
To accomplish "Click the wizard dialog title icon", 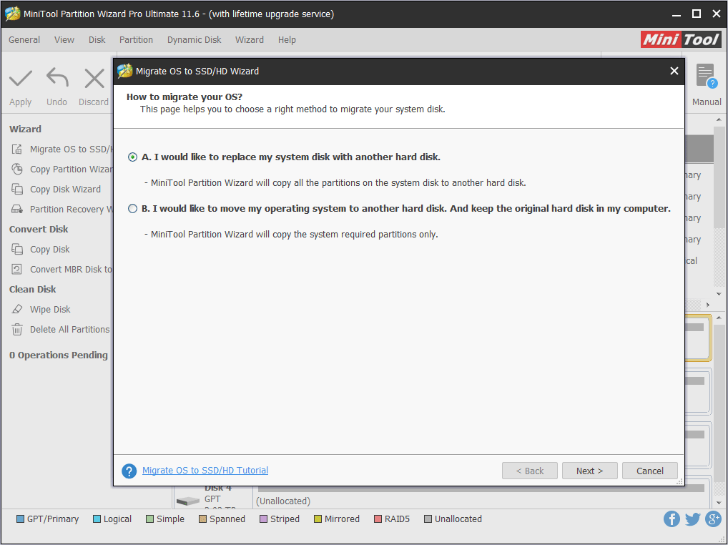I will point(125,71).
